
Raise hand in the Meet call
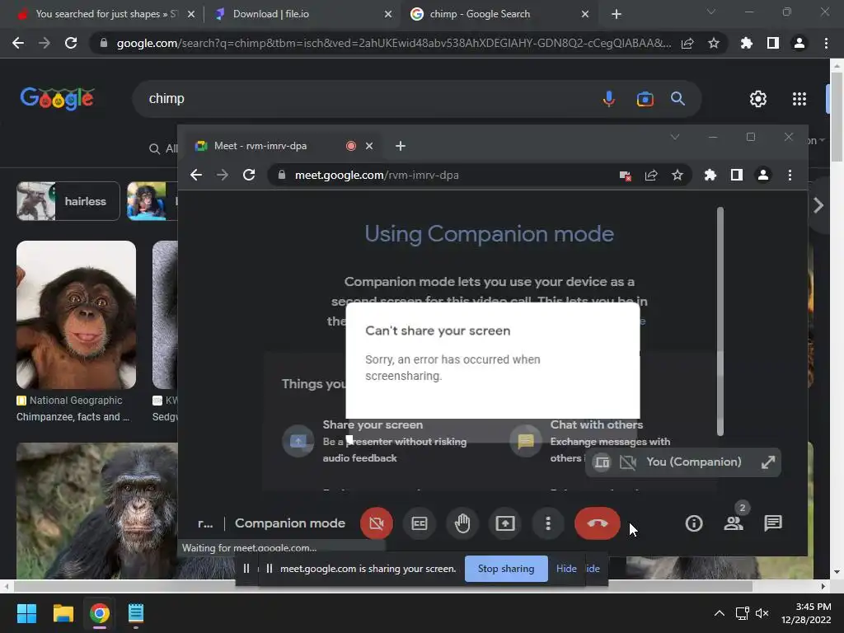coord(462,523)
